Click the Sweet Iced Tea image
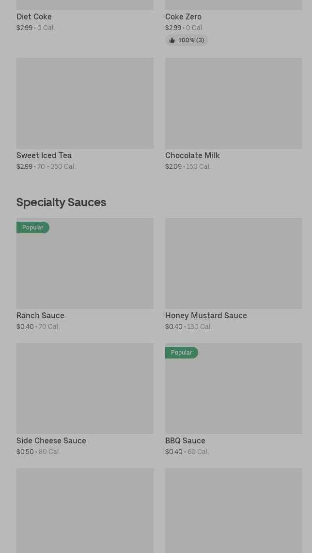This screenshot has height=553, width=312. coord(85,103)
